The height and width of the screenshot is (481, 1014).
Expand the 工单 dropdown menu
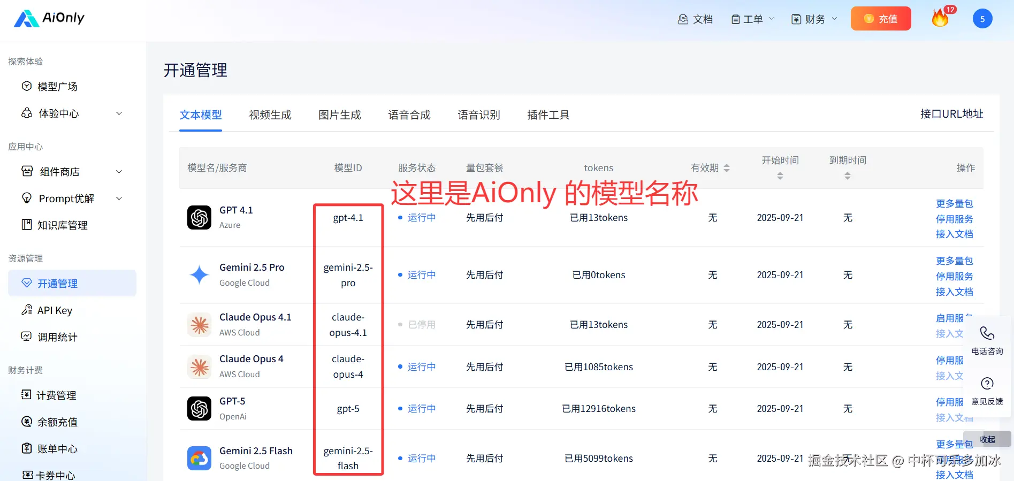752,19
